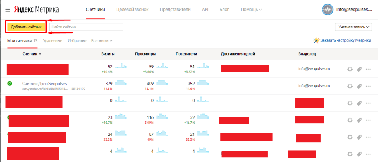Click tag icon for the 24-visits counter

point(359,137)
